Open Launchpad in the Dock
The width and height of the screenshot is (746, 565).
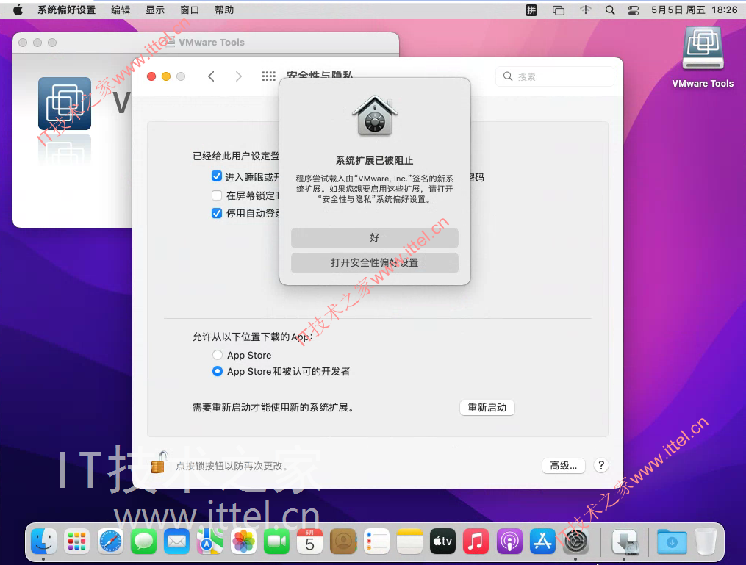(x=77, y=541)
